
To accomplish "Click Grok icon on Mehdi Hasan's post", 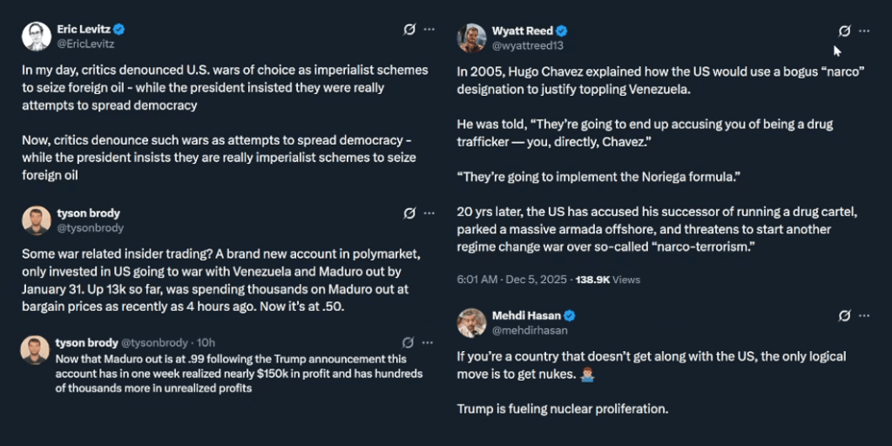I will coord(844,315).
